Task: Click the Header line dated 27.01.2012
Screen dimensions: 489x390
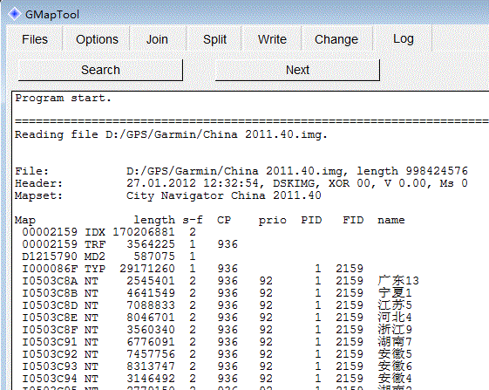Action: pos(241,183)
